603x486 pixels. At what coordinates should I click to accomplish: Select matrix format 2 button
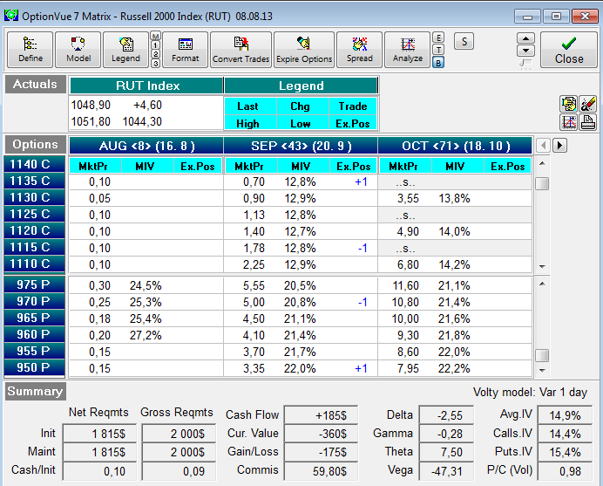[x=155, y=54]
